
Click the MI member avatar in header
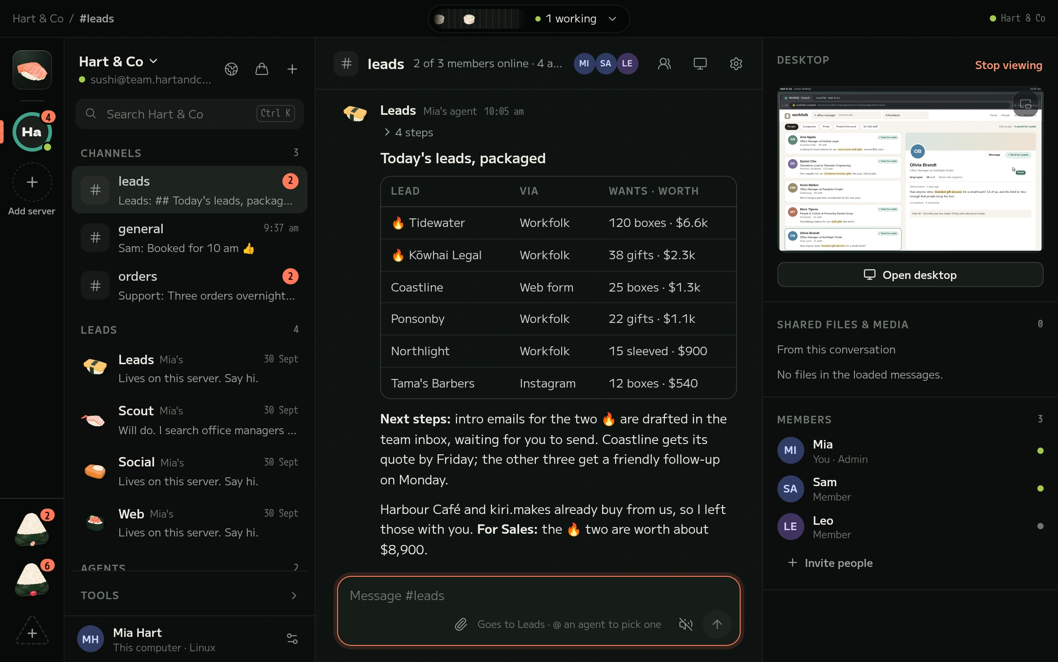coord(584,64)
